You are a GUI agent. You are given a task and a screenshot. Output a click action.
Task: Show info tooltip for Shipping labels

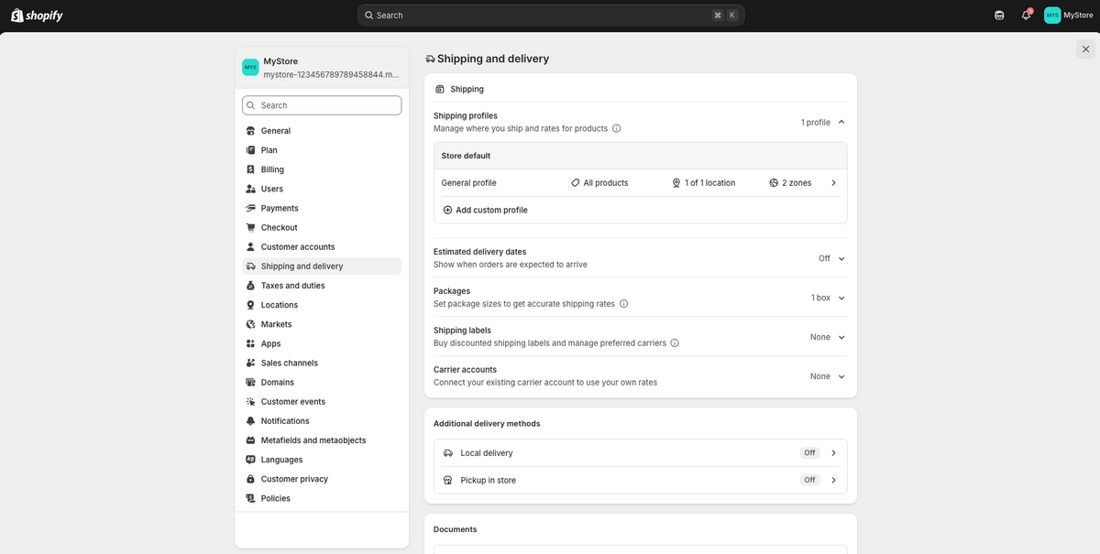675,342
